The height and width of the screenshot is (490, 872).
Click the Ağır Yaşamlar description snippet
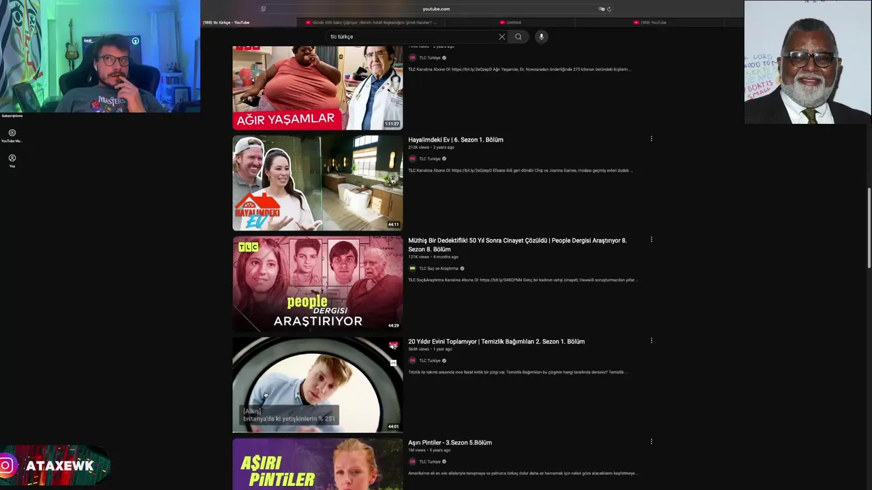click(519, 69)
